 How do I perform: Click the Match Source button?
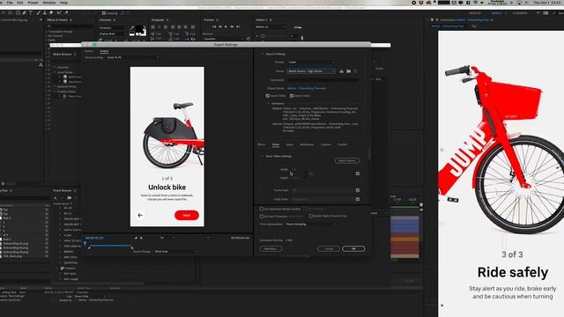(x=347, y=160)
